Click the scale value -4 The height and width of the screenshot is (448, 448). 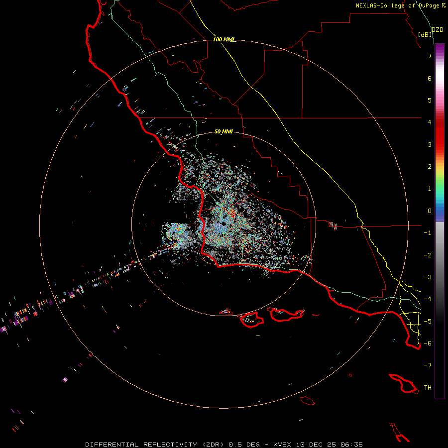point(428,299)
